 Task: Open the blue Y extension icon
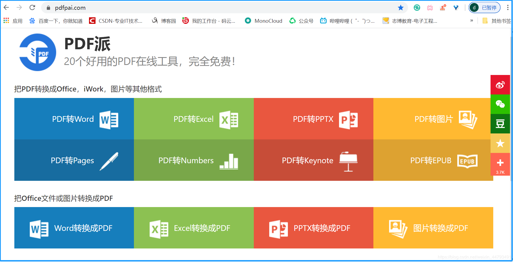(x=456, y=8)
